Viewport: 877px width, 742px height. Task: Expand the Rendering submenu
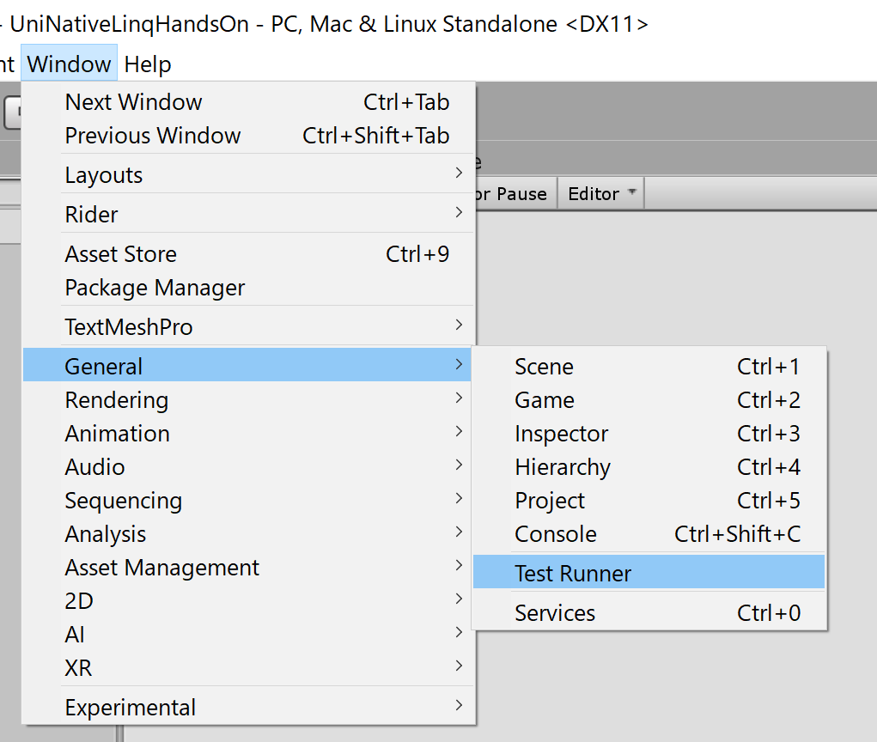click(x=117, y=400)
